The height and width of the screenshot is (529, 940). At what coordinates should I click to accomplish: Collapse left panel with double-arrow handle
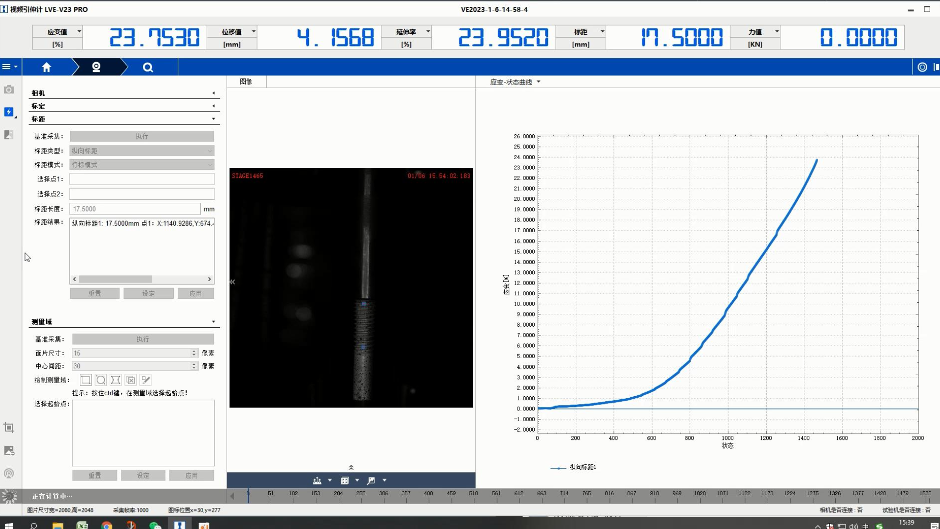pos(232,282)
